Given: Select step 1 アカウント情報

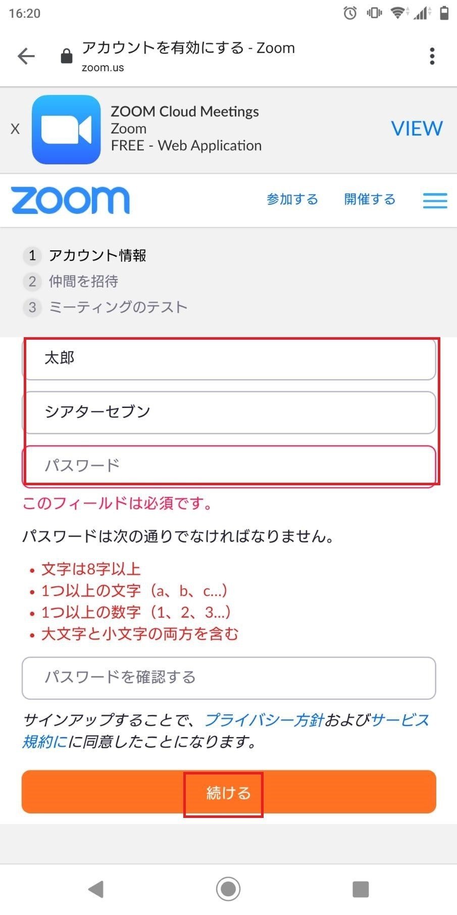Looking at the screenshot, I should 97,256.
